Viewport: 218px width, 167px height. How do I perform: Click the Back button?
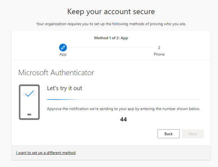(x=169, y=134)
